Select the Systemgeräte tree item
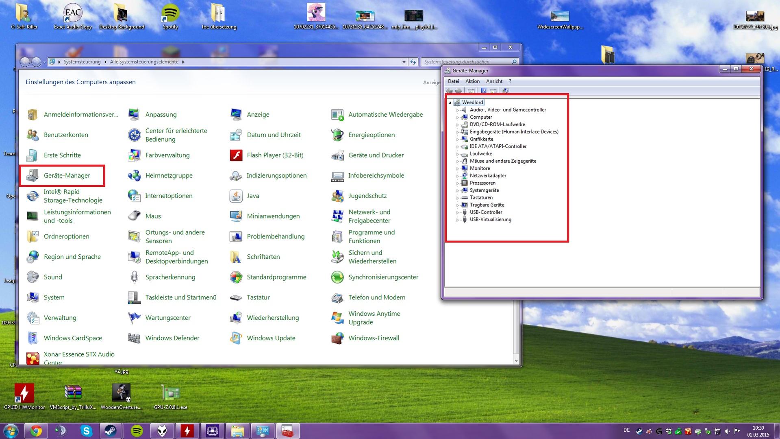The height and width of the screenshot is (439, 780). [484, 190]
